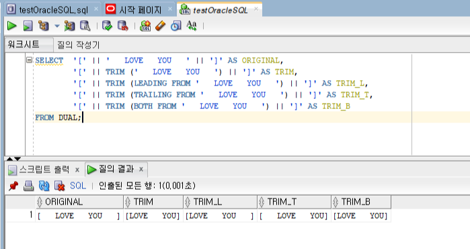This screenshot has width=470, height=249.
Task: Close the 질의 결과 tab
Action: click(x=141, y=170)
